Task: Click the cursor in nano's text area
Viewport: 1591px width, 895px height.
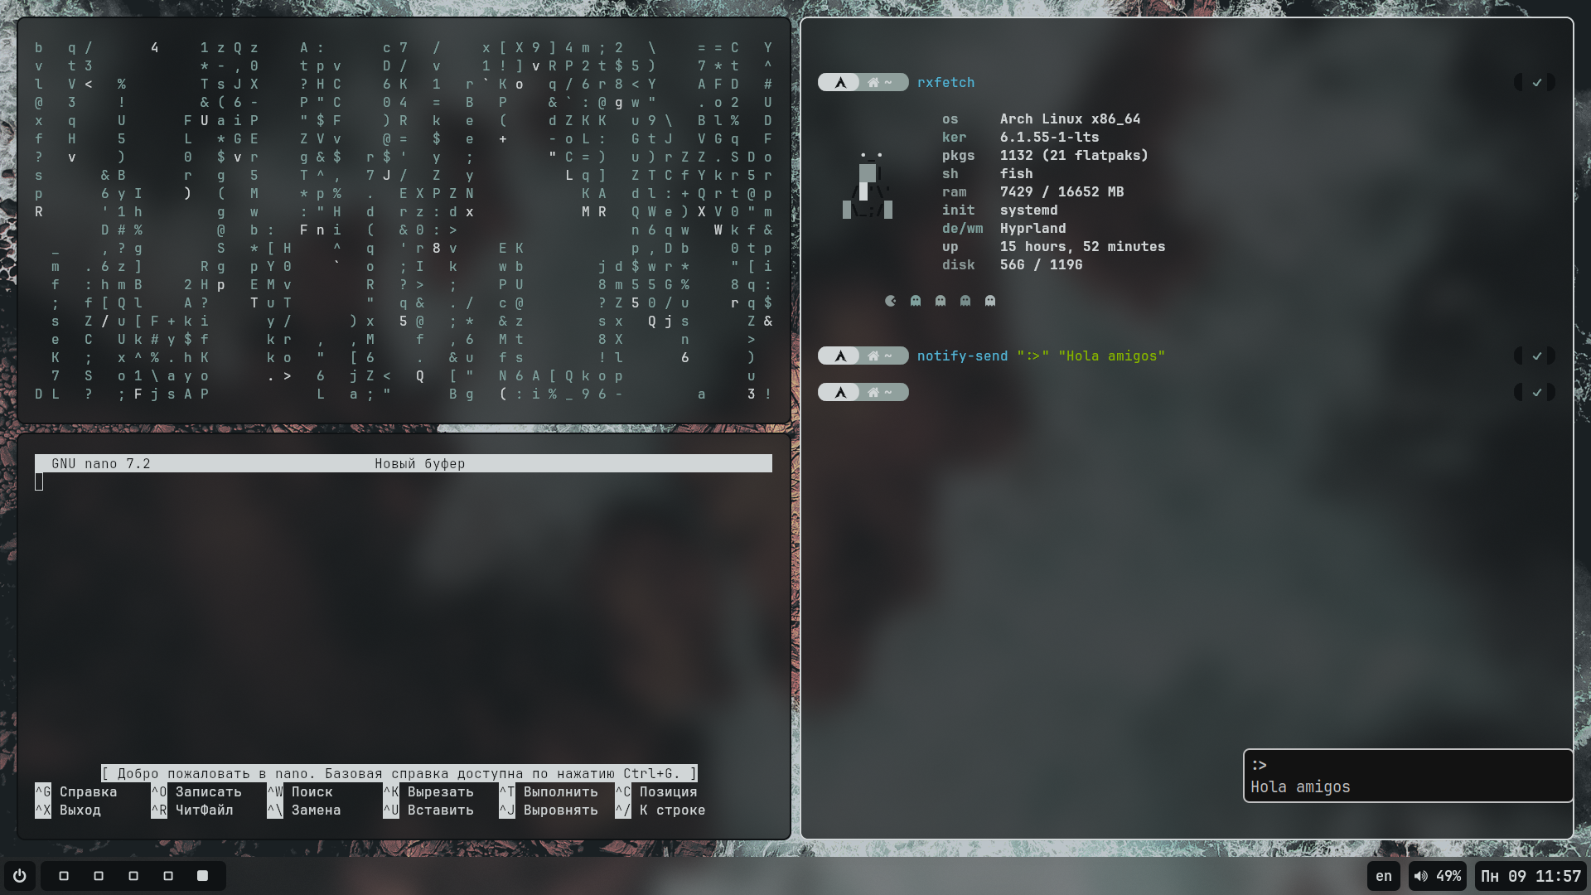Action: pos(39,482)
